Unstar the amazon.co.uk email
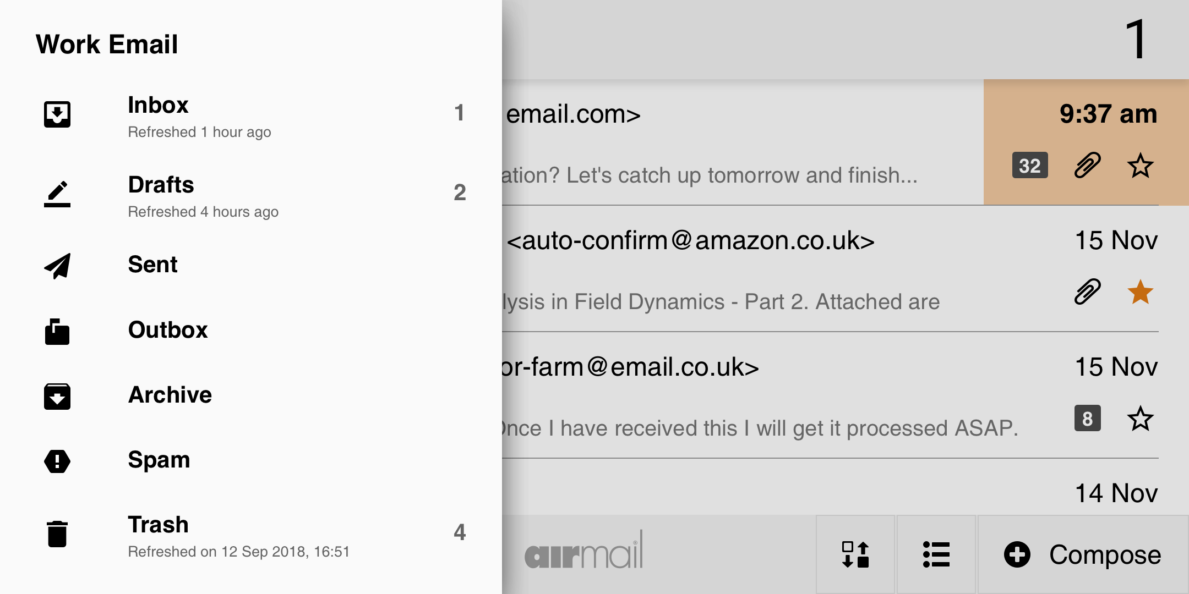 [1141, 292]
